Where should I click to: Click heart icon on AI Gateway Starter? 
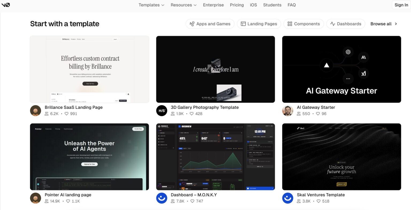(x=318, y=114)
